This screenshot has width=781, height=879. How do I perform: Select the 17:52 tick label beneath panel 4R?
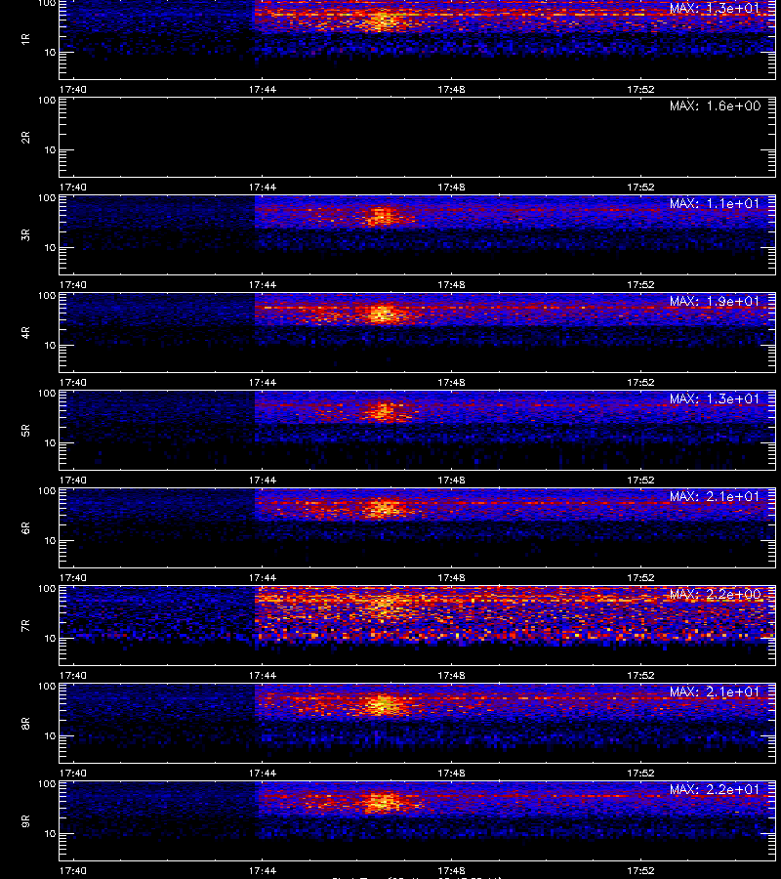[x=641, y=382]
